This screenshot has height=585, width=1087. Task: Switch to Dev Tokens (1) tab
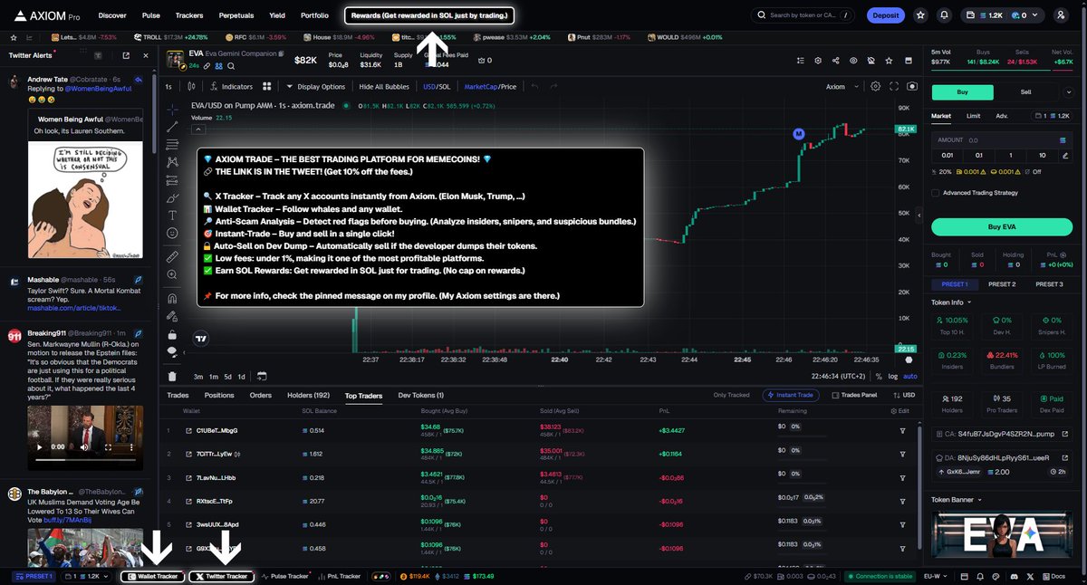coord(421,395)
